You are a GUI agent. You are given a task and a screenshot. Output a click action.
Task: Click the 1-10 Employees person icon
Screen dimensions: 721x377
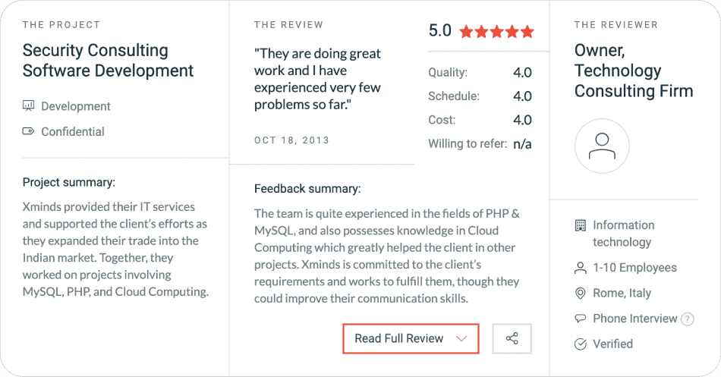581,268
